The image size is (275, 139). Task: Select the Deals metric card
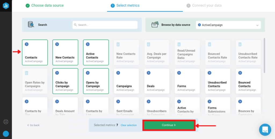(x=157, y=81)
